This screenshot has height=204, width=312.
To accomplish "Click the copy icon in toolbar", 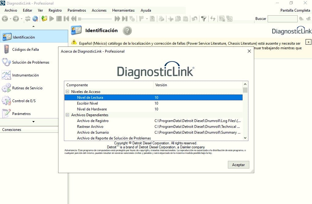I will tap(178, 19).
